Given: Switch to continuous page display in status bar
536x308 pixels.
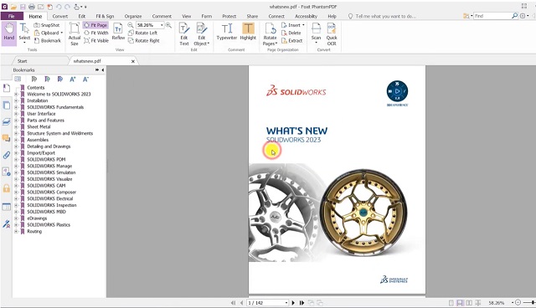Looking at the screenshot, I should coord(460,303).
